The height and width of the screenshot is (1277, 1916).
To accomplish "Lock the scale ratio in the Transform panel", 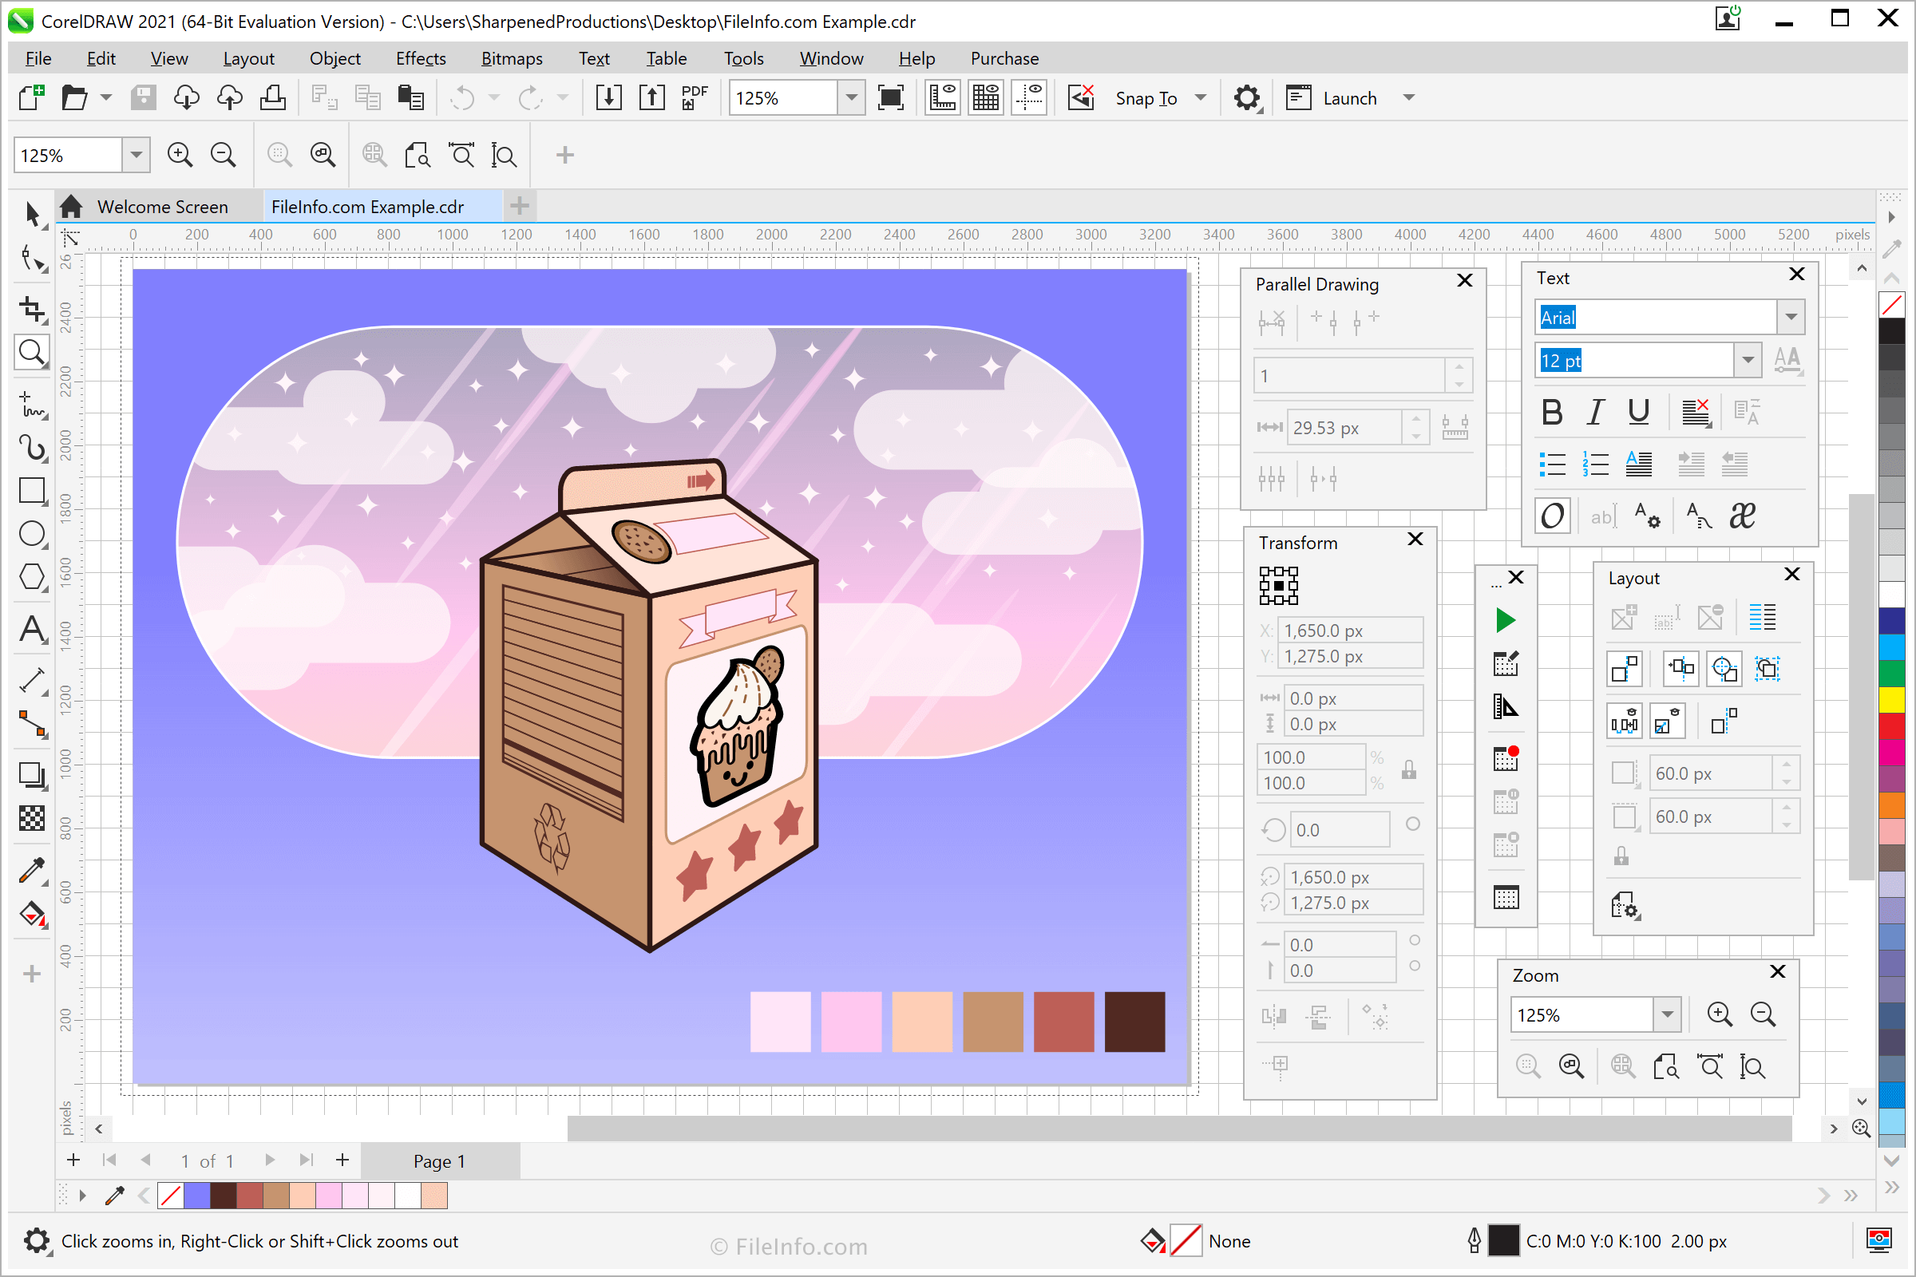I will coord(1408,769).
